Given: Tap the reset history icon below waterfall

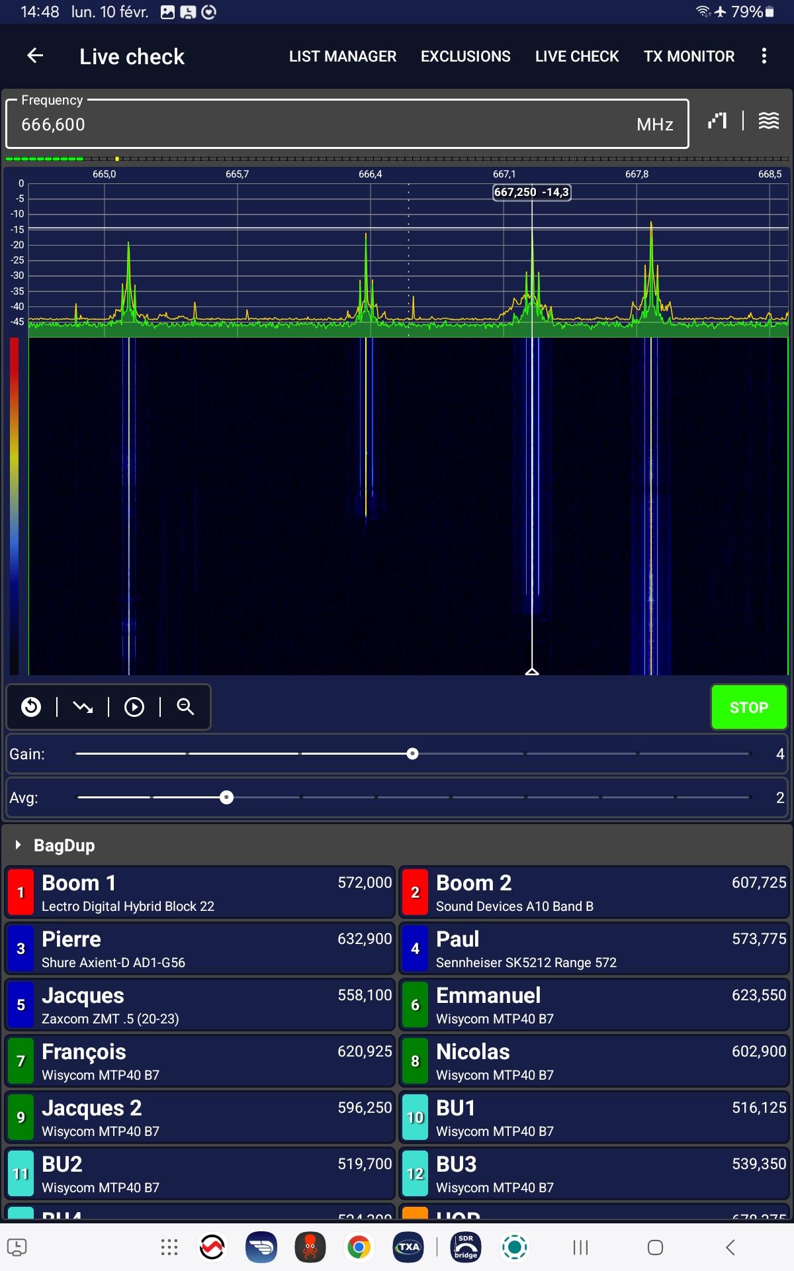Looking at the screenshot, I should point(31,707).
